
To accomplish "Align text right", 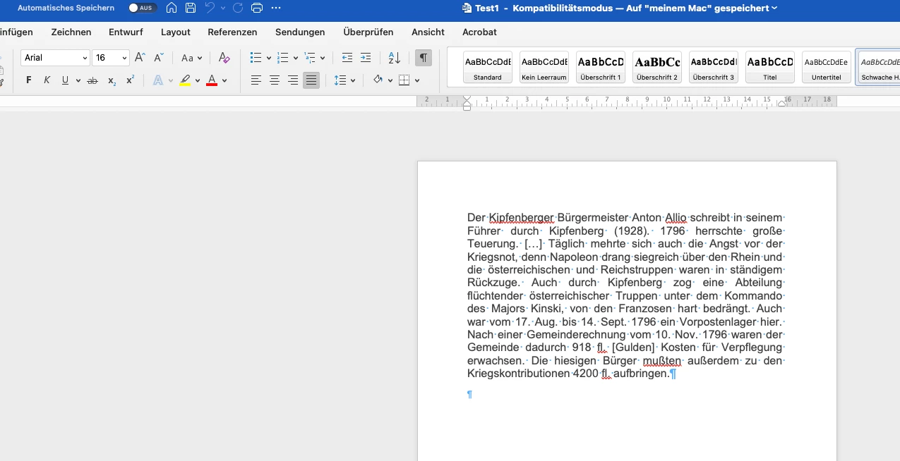I will pyautogui.click(x=293, y=80).
